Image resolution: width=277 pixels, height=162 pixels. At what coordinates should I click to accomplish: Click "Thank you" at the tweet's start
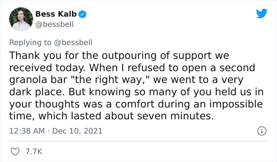point(28,55)
